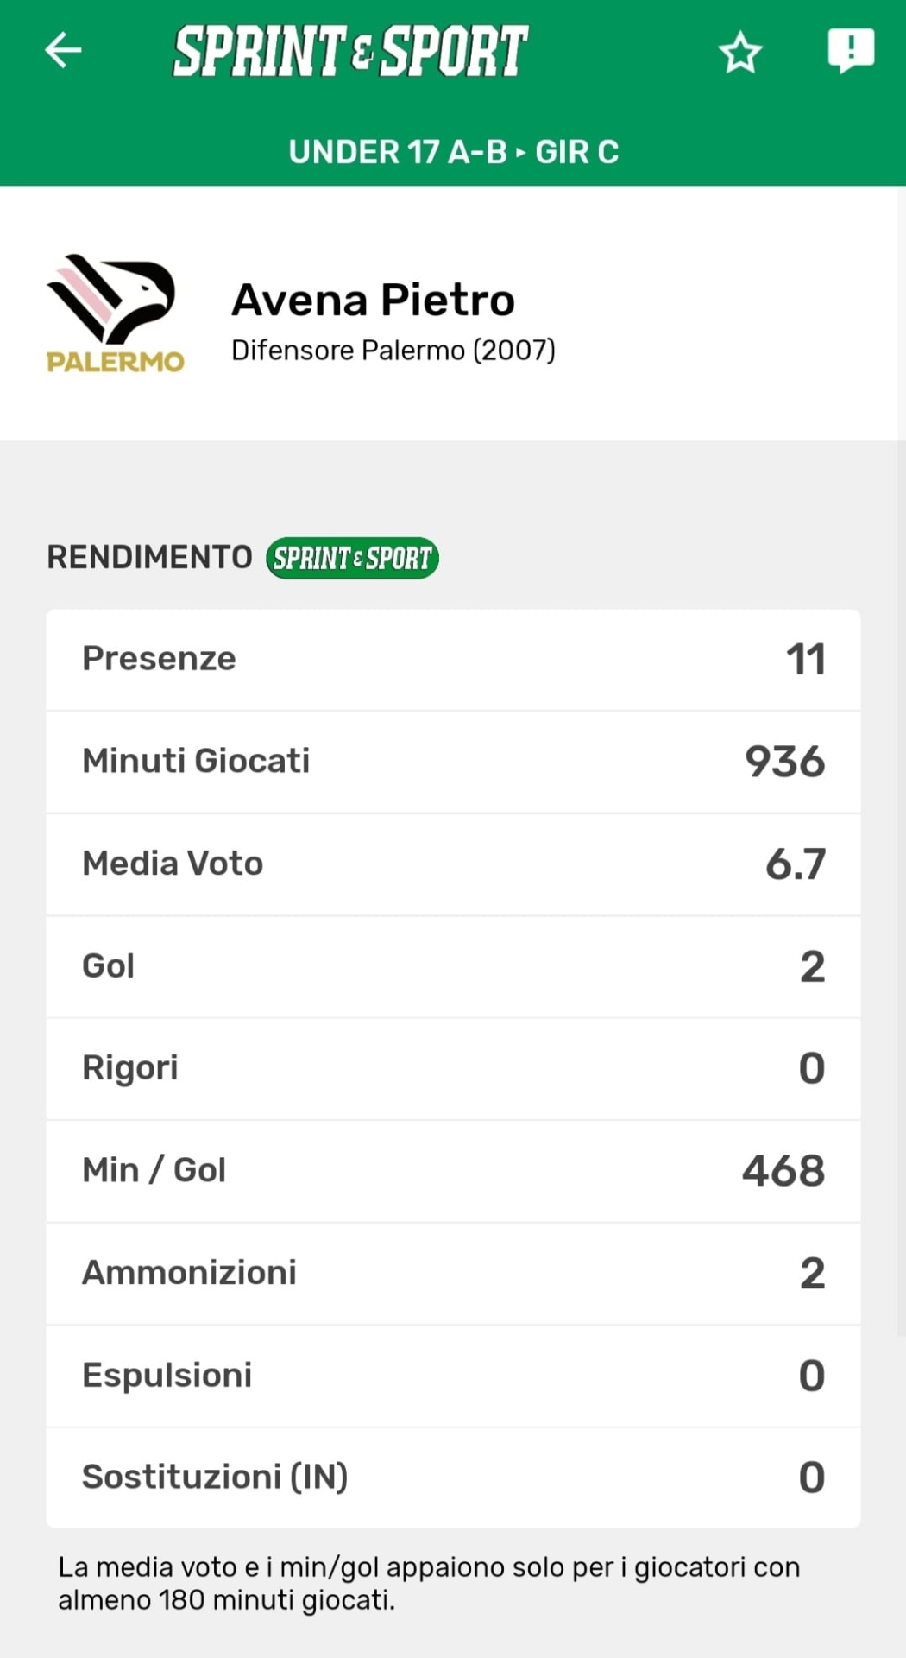This screenshot has height=1658, width=906.
Task: Tap the green Sprint e Sport badge
Action: click(352, 558)
